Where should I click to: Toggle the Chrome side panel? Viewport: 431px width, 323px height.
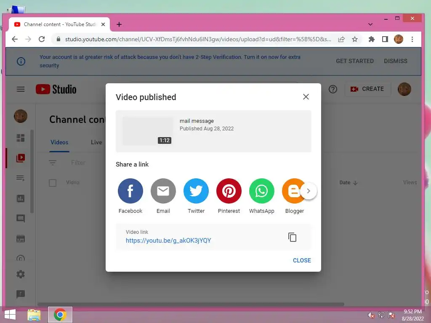coord(385,39)
